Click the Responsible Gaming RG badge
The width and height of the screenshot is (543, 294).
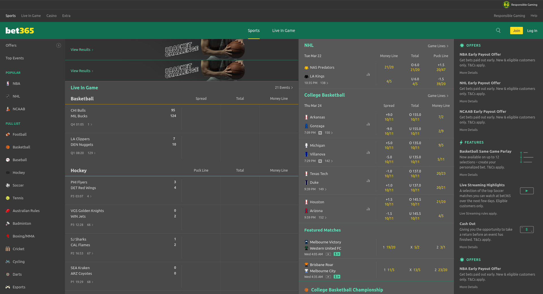tap(506, 5)
